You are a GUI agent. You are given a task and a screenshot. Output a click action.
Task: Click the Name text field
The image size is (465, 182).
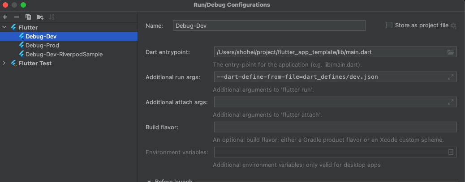click(x=269, y=25)
